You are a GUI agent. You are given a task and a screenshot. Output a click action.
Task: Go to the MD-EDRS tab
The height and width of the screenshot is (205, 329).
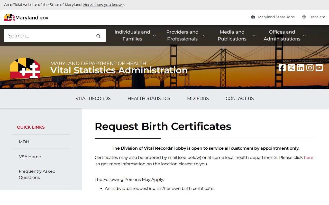click(198, 98)
